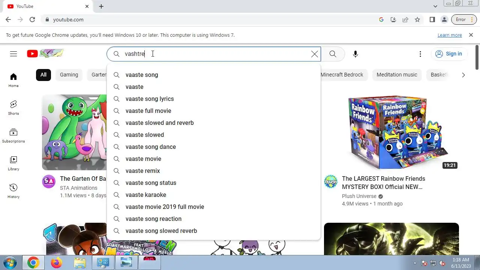
Task: Open the Rainbow Friends mystery box thumbnail
Action: click(x=391, y=132)
